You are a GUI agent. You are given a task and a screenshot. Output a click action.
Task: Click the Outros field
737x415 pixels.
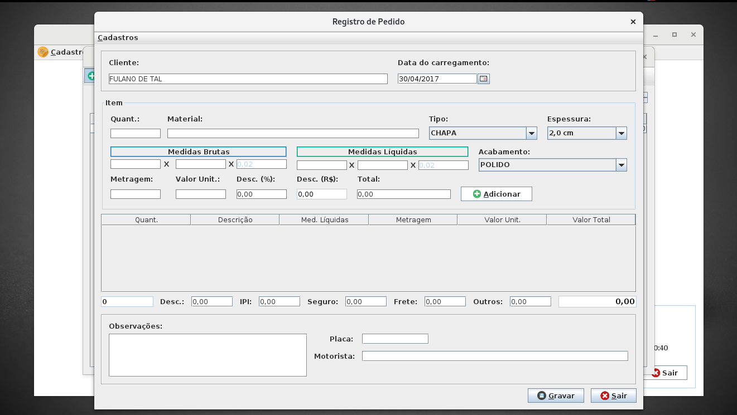tap(531, 301)
